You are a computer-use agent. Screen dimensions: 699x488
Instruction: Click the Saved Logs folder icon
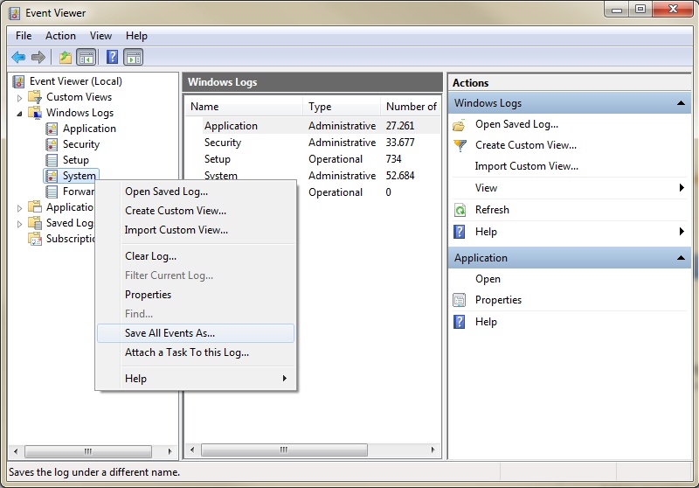[x=35, y=223]
